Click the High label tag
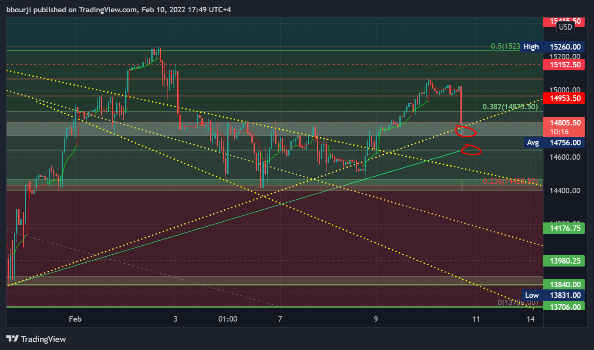Viewport: 594px width, 350px height. click(532, 47)
